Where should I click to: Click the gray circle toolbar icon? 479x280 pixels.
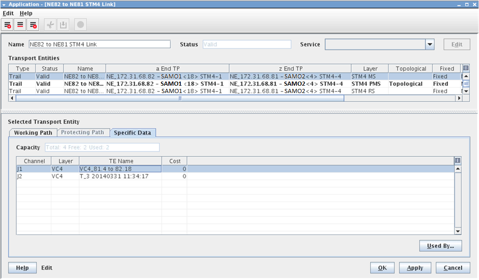80,25
